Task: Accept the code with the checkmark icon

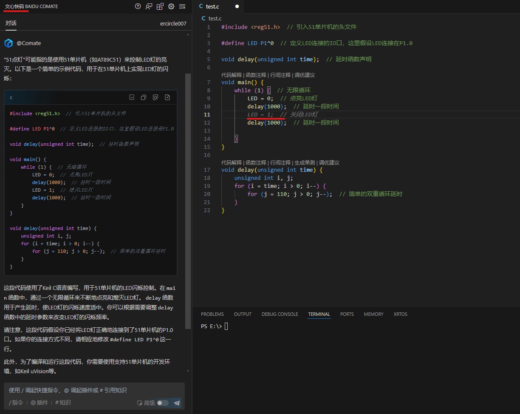Action: (132, 97)
